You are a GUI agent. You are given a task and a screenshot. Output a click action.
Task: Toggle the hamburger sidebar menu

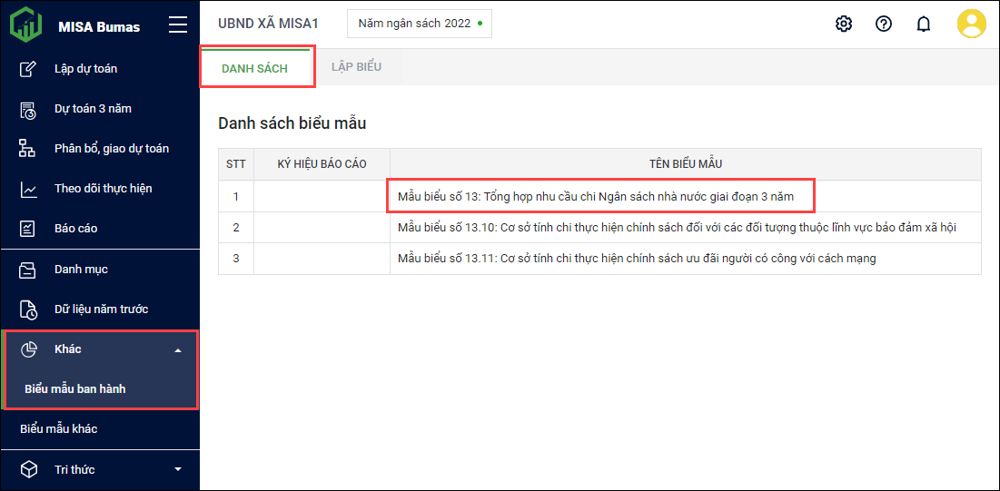[x=178, y=25]
